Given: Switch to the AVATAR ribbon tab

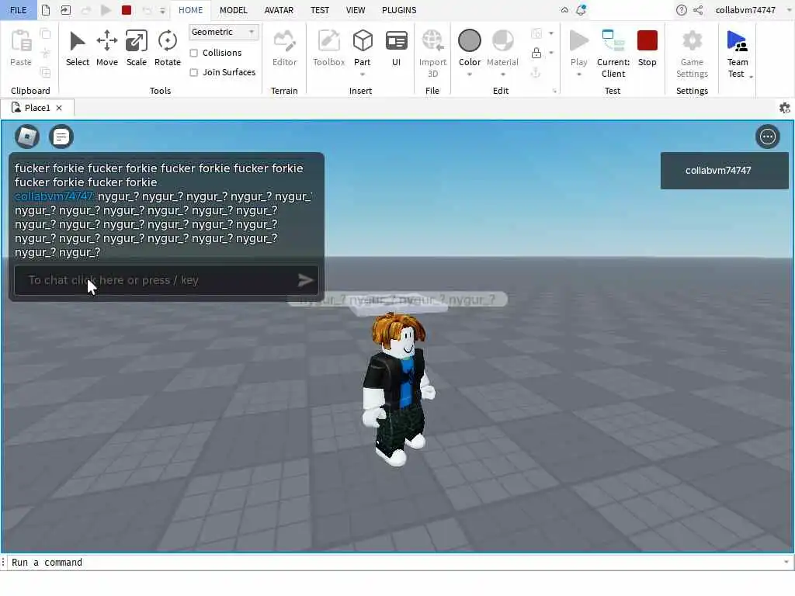Looking at the screenshot, I should [x=279, y=10].
